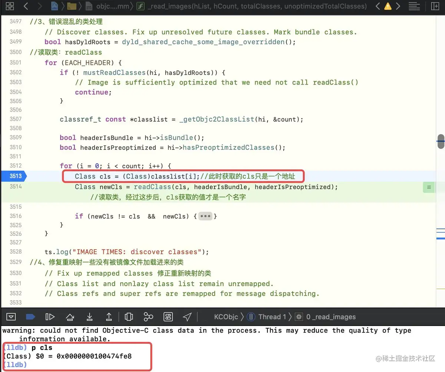445x372 pixels.
Task: Click "classref_t const *classlist" declaration
Action: tap(113, 119)
